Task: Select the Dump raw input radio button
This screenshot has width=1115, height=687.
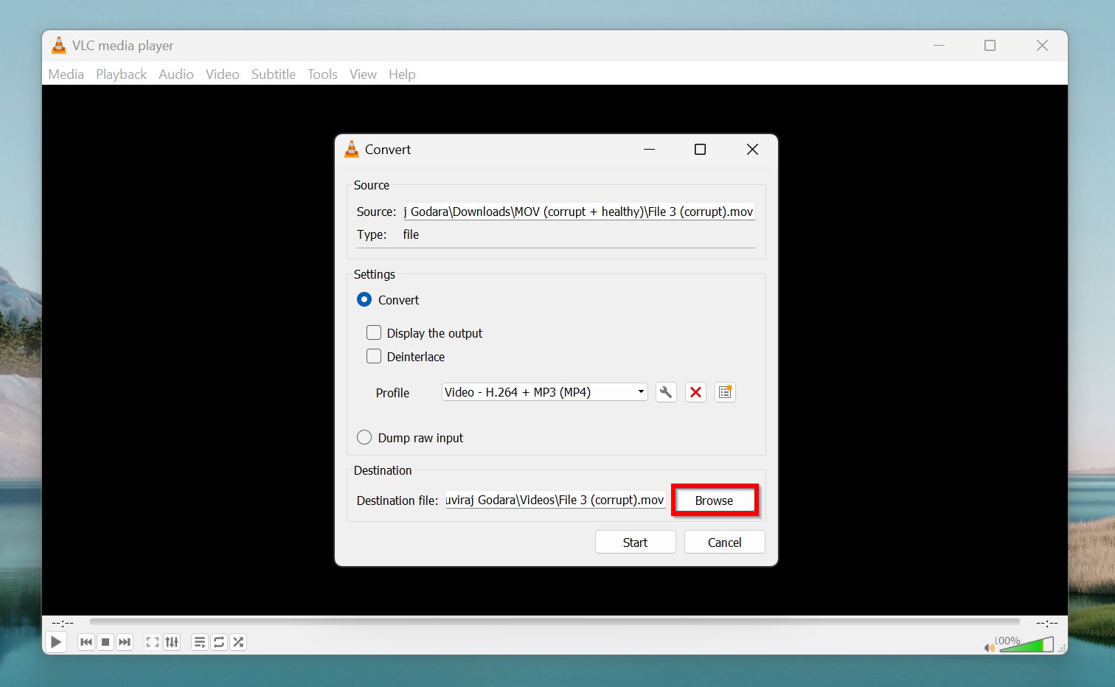Action: coord(364,437)
